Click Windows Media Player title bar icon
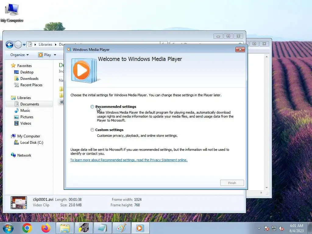Viewport: 312px width, 234px height. 69,50
